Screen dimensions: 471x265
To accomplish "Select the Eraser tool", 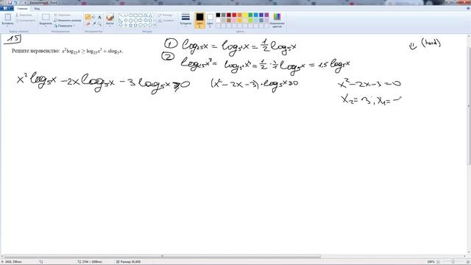I will (88, 24).
